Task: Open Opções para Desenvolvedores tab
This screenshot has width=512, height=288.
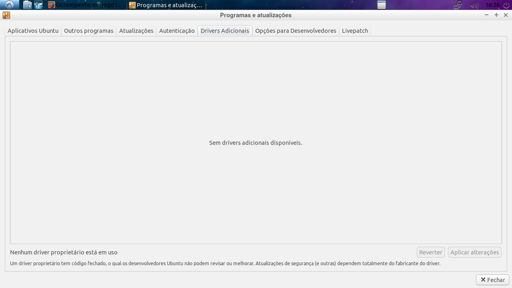Action: click(296, 31)
